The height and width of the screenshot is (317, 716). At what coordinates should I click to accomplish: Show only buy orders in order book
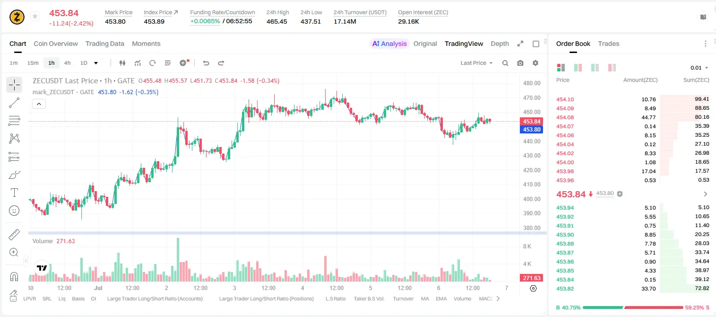pyautogui.click(x=595, y=68)
